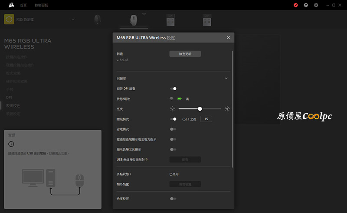Click the 配對 pairing button
The image size is (347, 213).
point(185,160)
